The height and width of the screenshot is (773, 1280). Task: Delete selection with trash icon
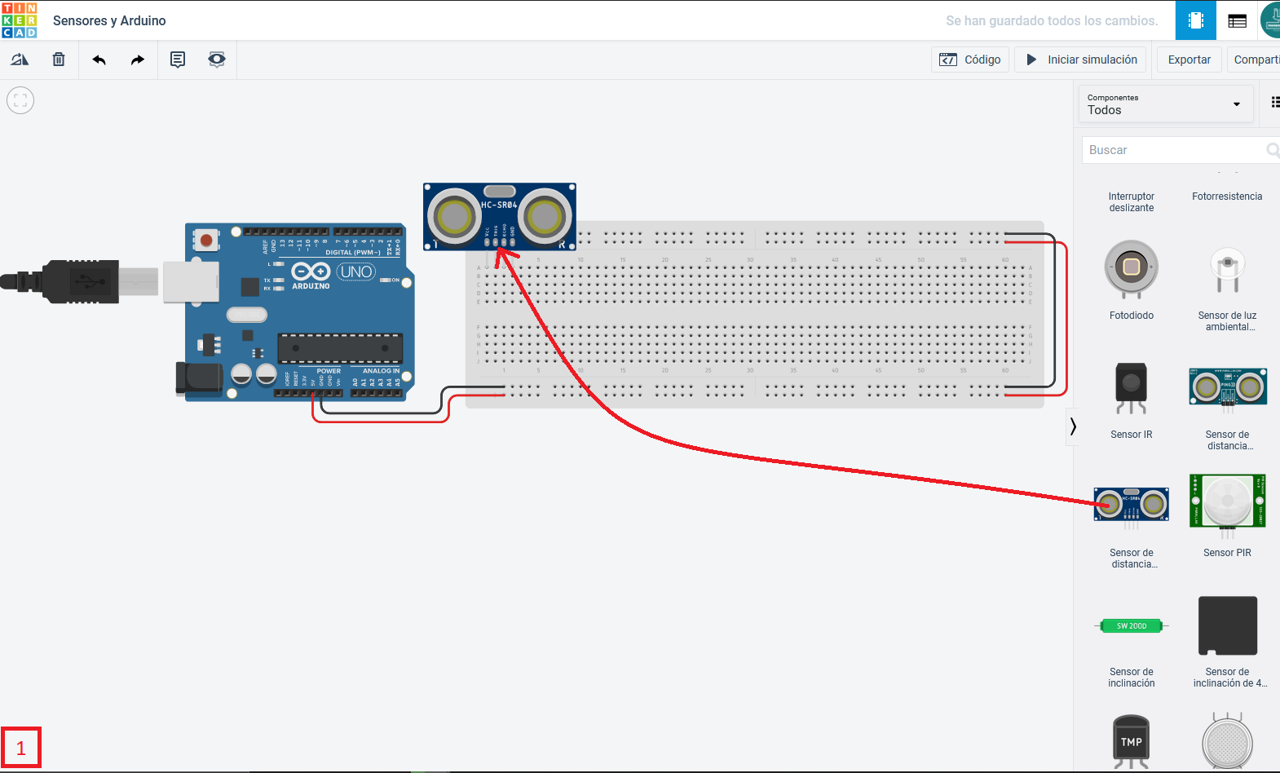(59, 60)
